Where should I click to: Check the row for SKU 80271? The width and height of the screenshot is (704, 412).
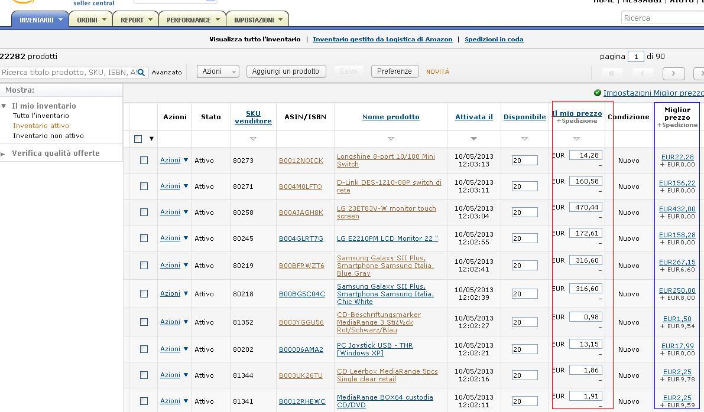144,186
